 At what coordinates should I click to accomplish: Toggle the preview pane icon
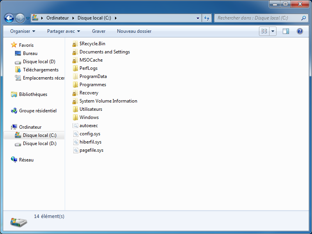pos(286,31)
